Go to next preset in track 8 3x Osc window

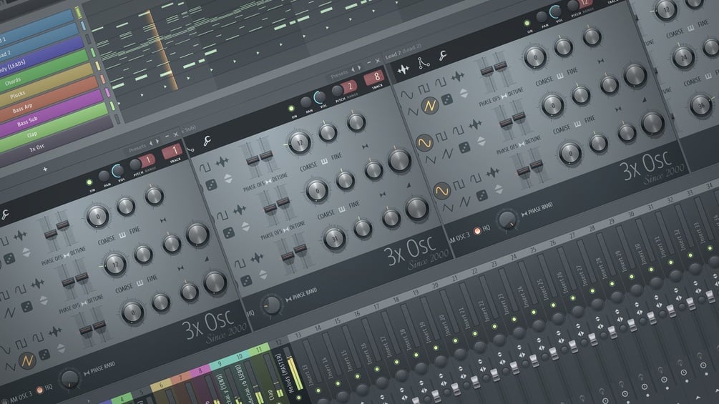click(x=359, y=67)
